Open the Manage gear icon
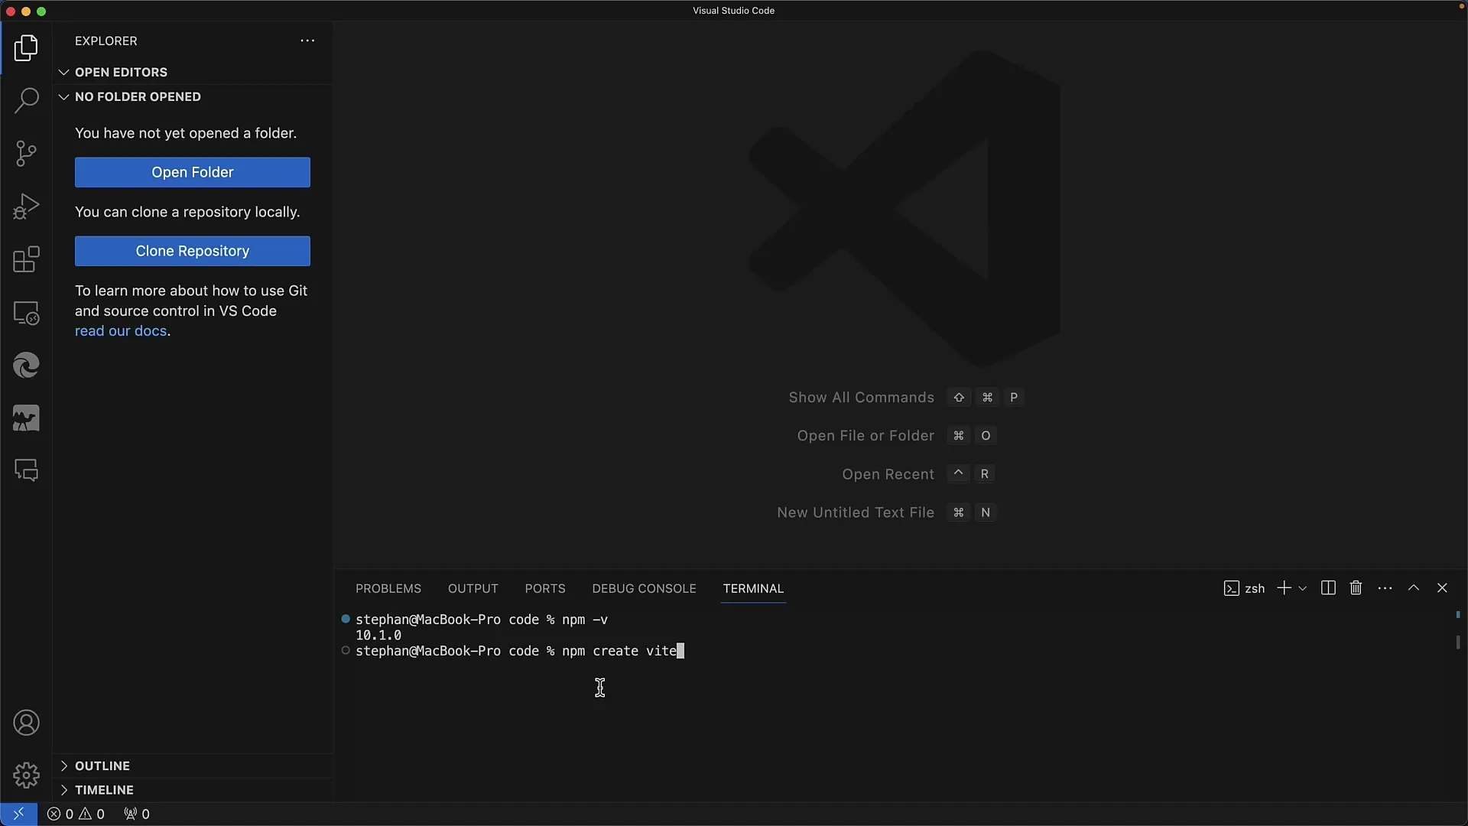This screenshot has height=826, width=1468. click(26, 775)
